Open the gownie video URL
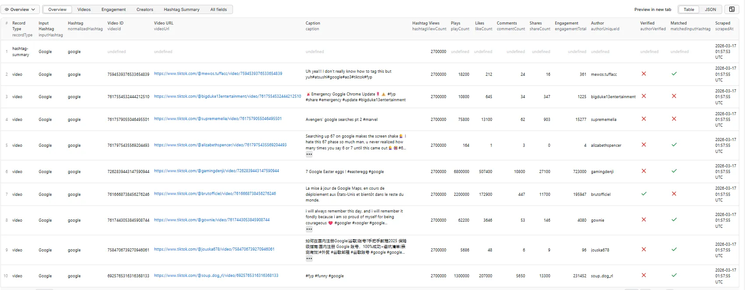 click(212, 220)
